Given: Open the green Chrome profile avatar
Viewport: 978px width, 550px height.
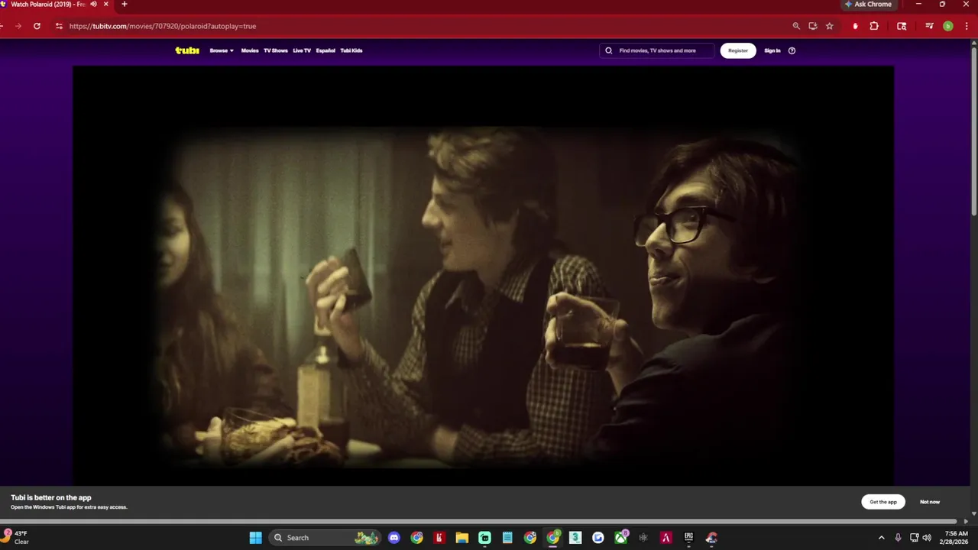Looking at the screenshot, I should pyautogui.click(x=948, y=26).
